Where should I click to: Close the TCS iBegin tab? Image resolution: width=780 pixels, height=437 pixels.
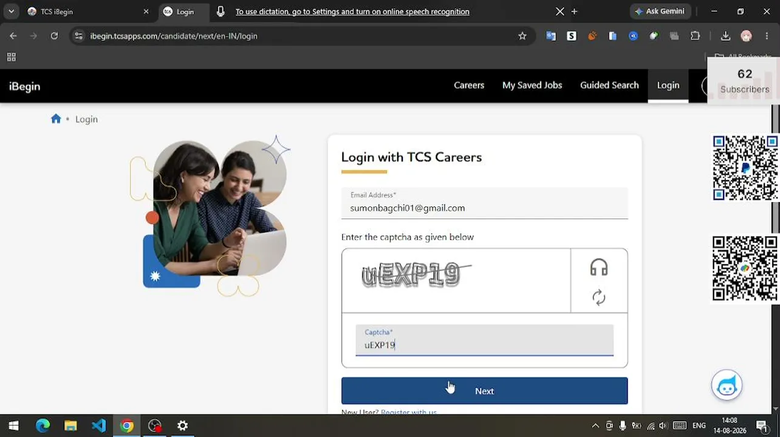(146, 12)
